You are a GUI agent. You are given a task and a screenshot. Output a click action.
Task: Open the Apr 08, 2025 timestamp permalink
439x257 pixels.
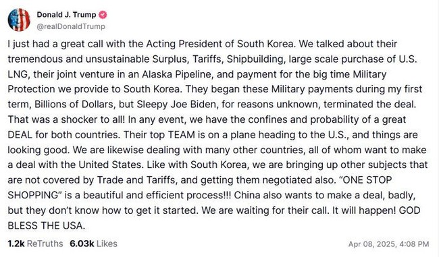388,244
